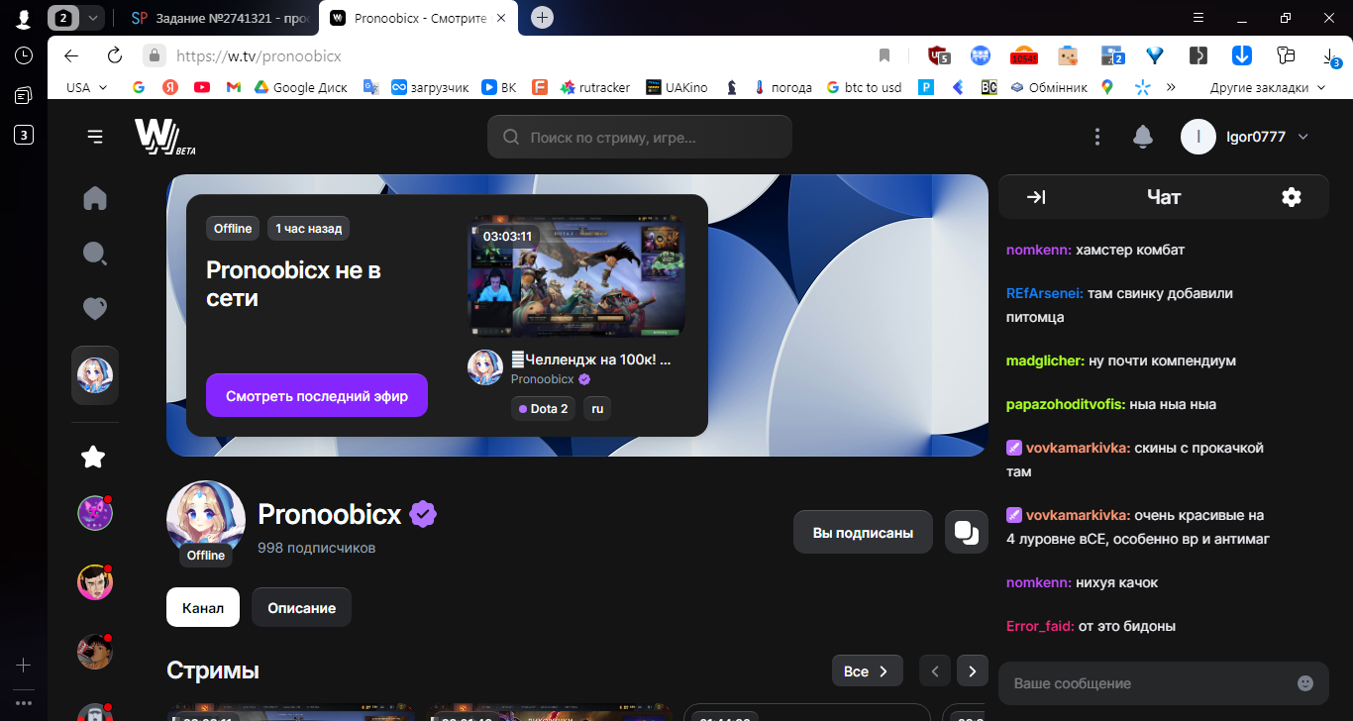
Task: Open the Gmail bookmark icon
Action: coord(234,87)
